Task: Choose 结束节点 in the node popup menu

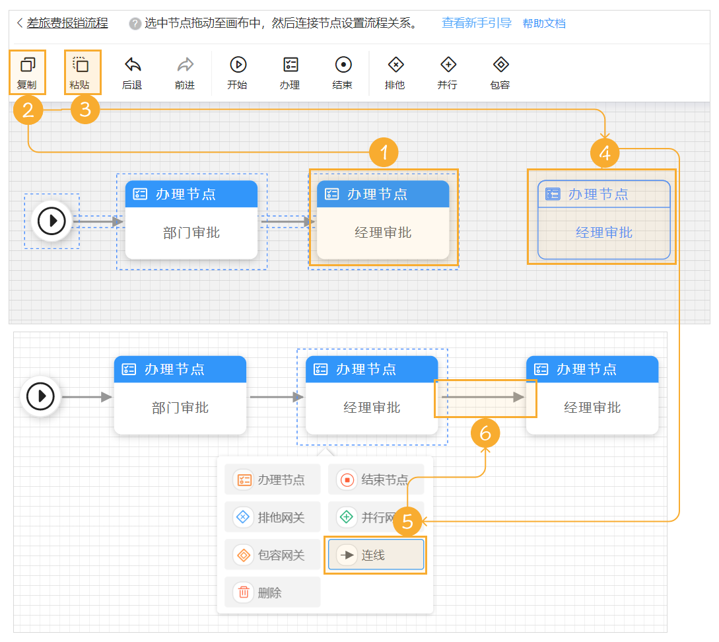Action: tap(376, 480)
